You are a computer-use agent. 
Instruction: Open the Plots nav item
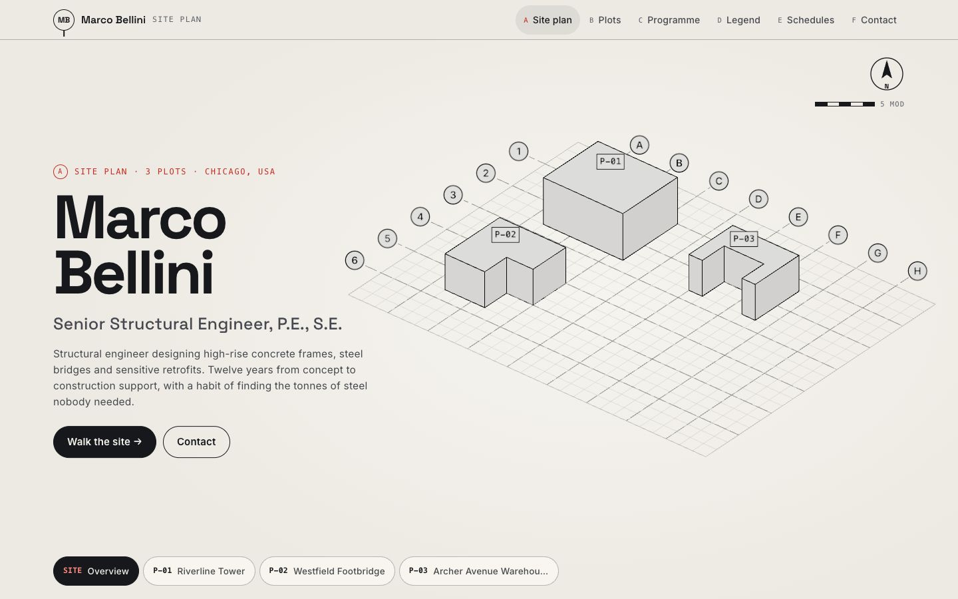click(x=605, y=20)
